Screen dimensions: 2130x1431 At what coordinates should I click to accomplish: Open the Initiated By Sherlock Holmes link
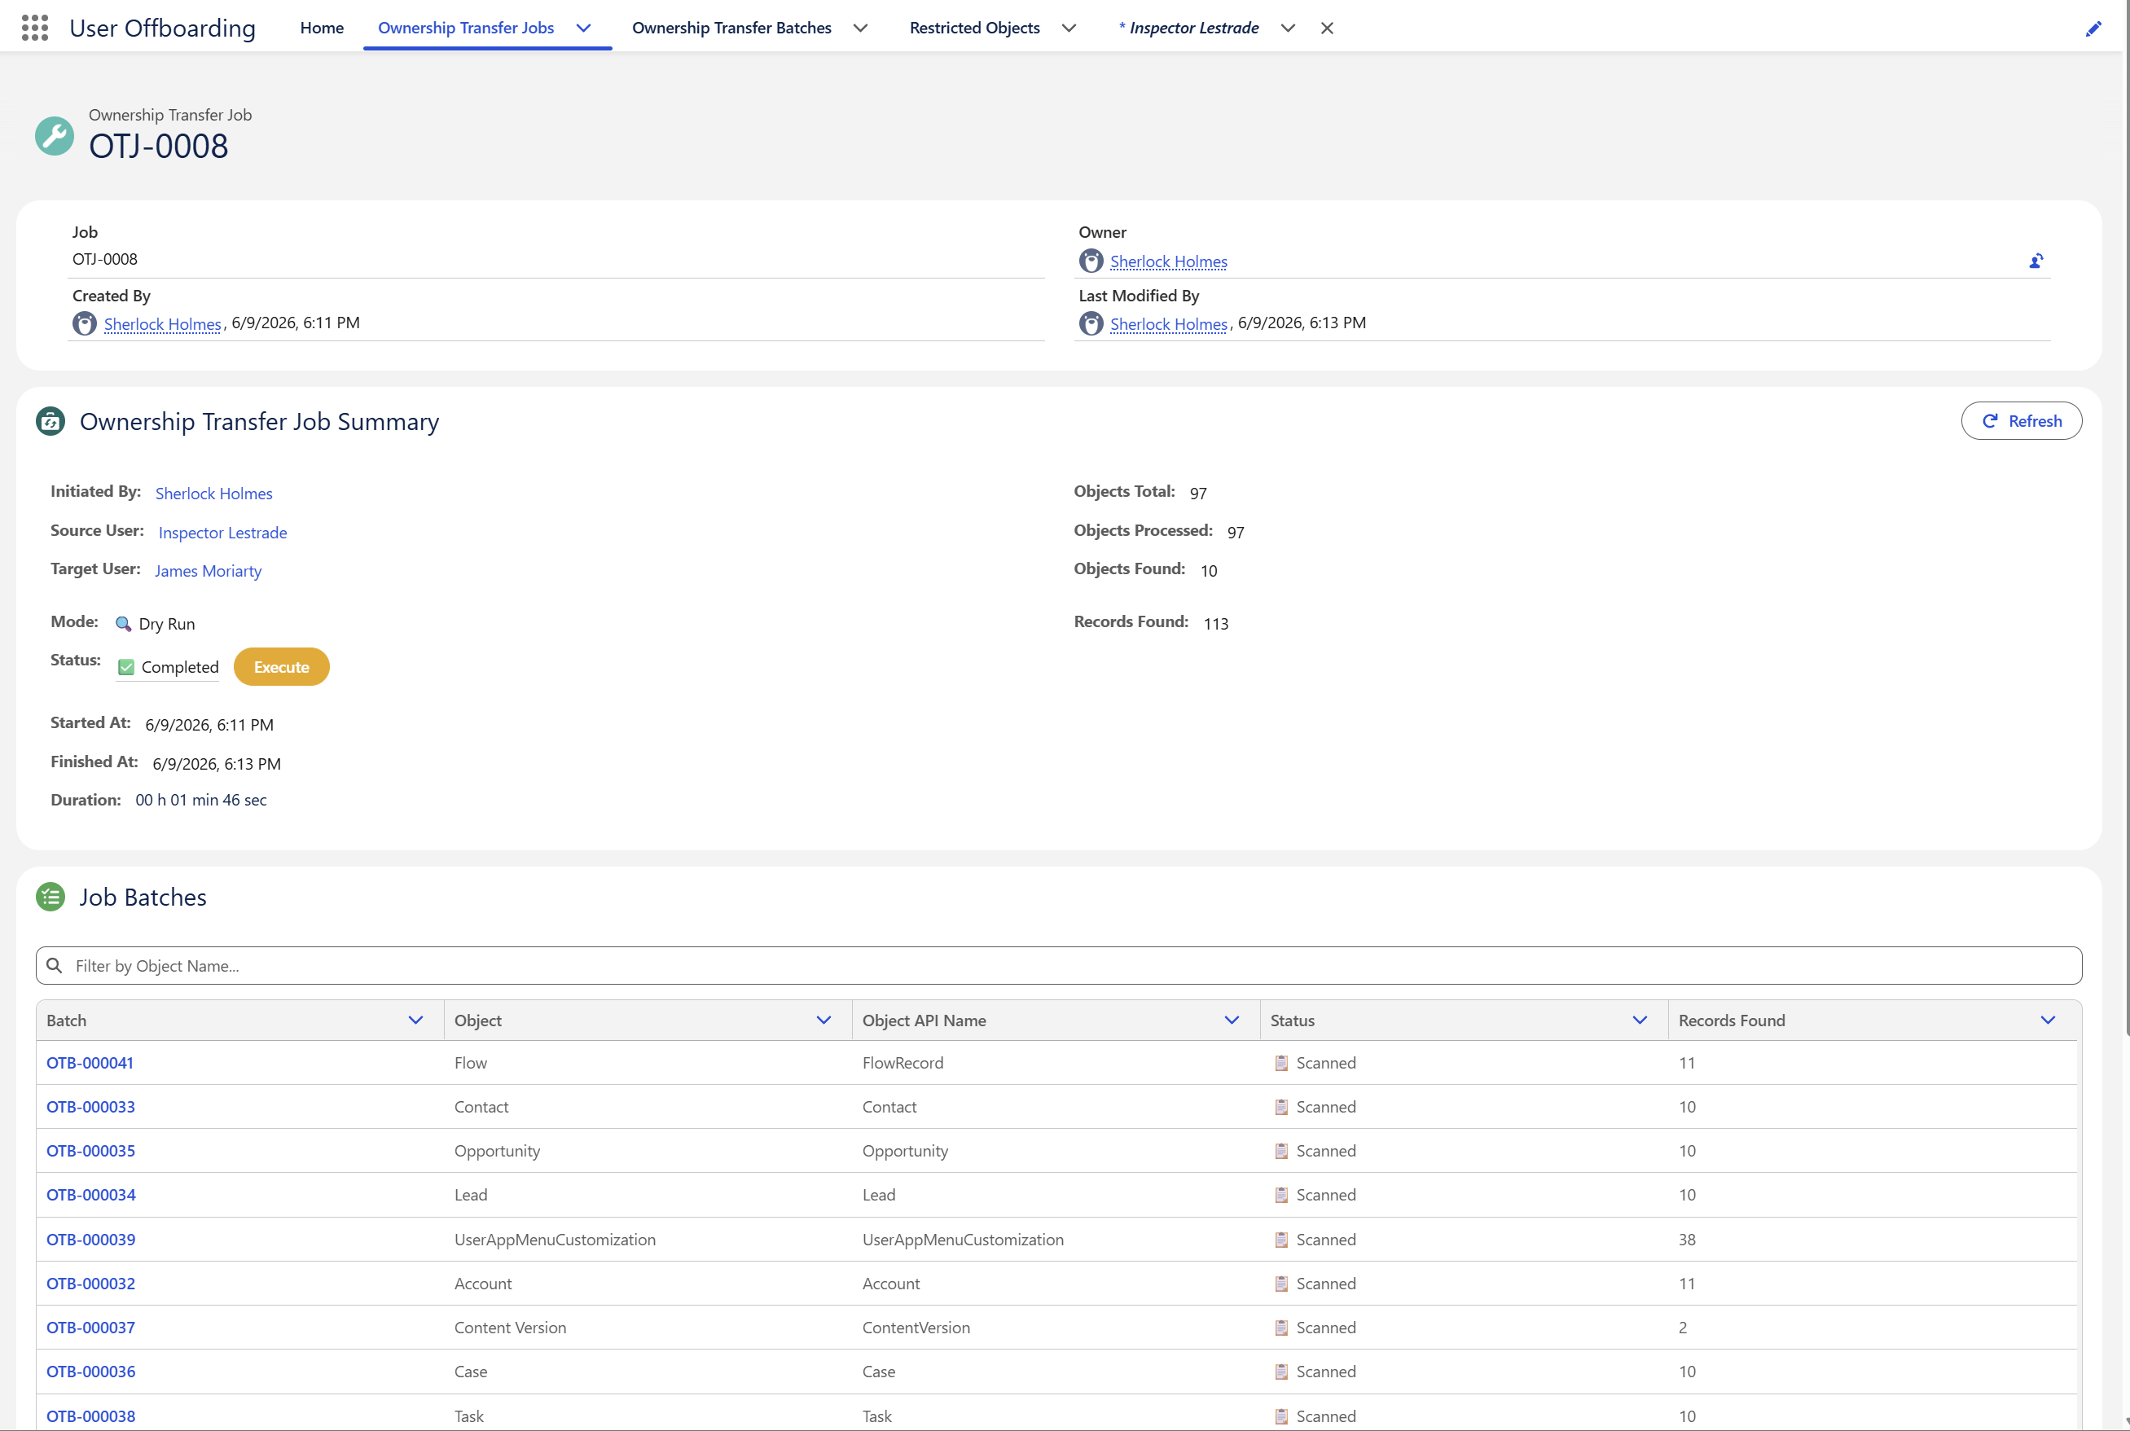coord(213,494)
